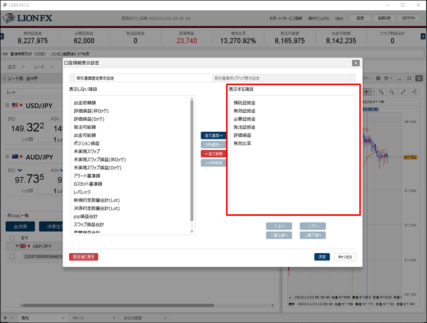Click the 全決済 button in position list
427x323 pixels.
[x=20, y=227]
